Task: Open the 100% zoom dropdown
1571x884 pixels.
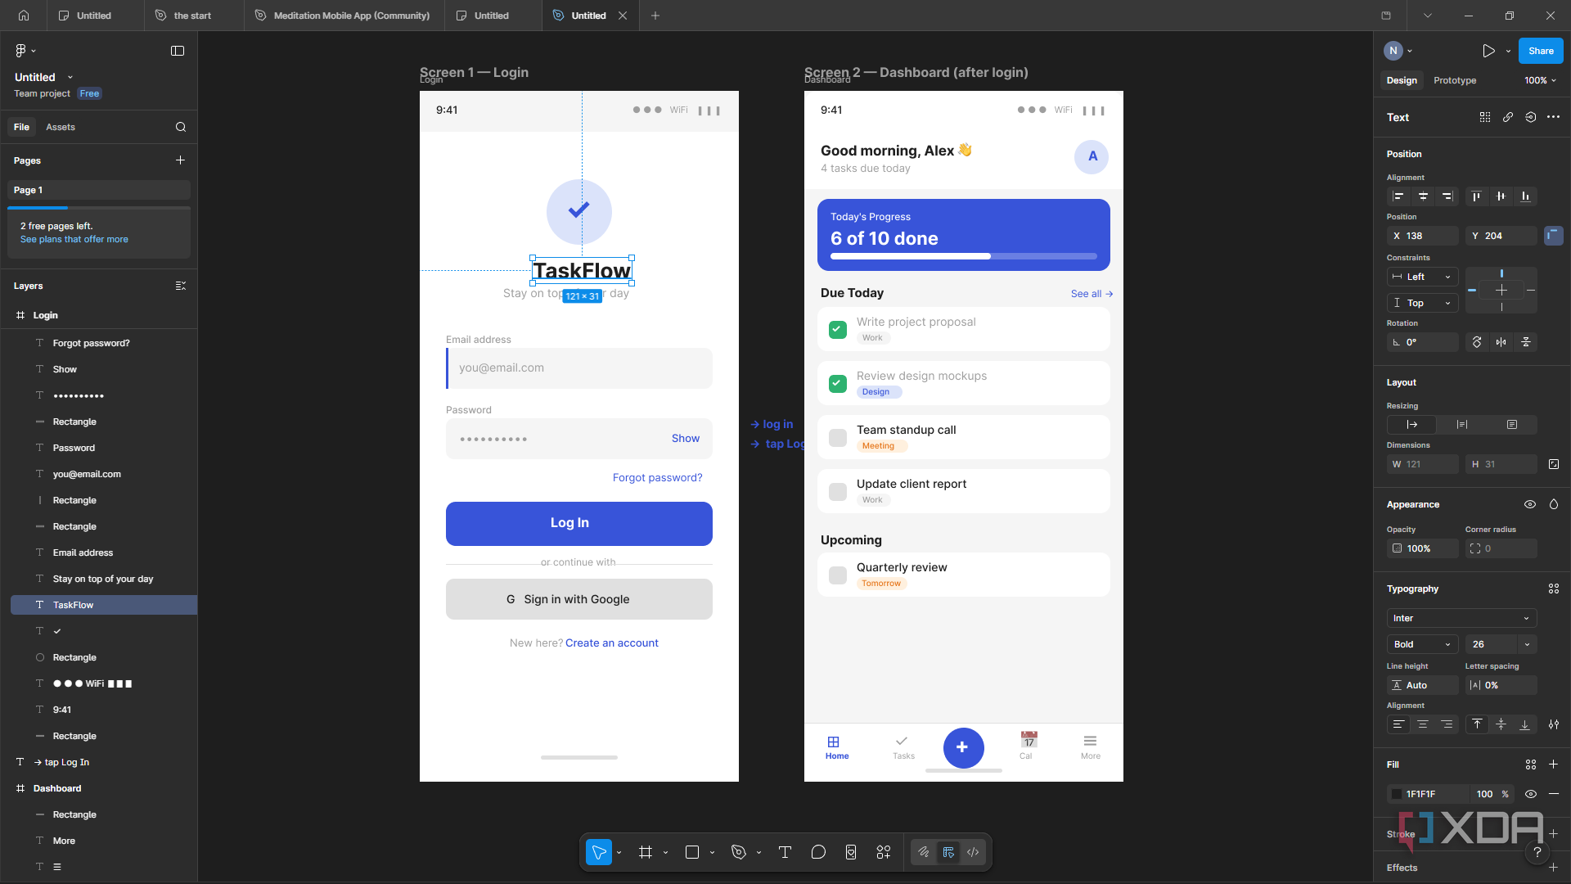Action: click(1540, 80)
